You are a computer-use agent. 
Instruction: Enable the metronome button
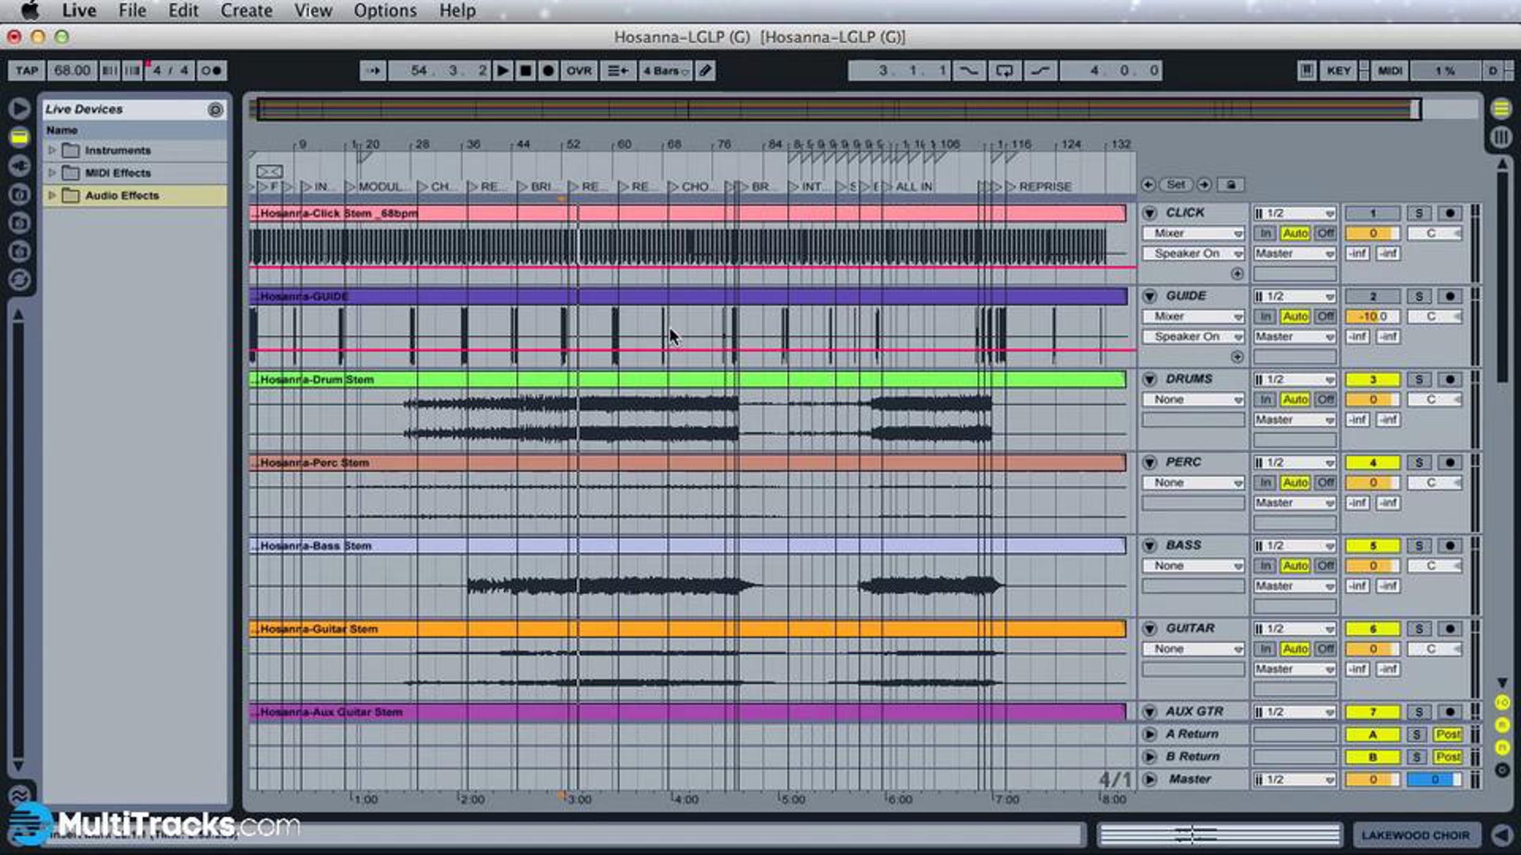click(211, 70)
